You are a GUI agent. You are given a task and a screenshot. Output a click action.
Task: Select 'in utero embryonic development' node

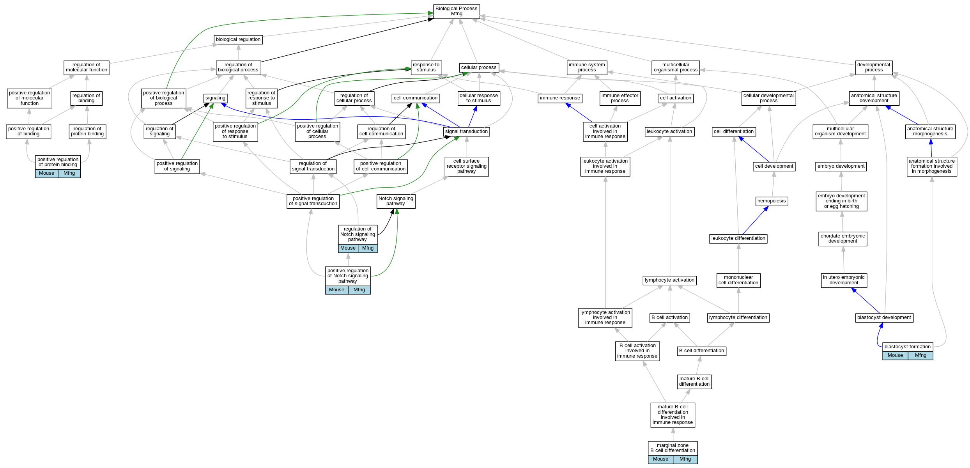(844, 280)
